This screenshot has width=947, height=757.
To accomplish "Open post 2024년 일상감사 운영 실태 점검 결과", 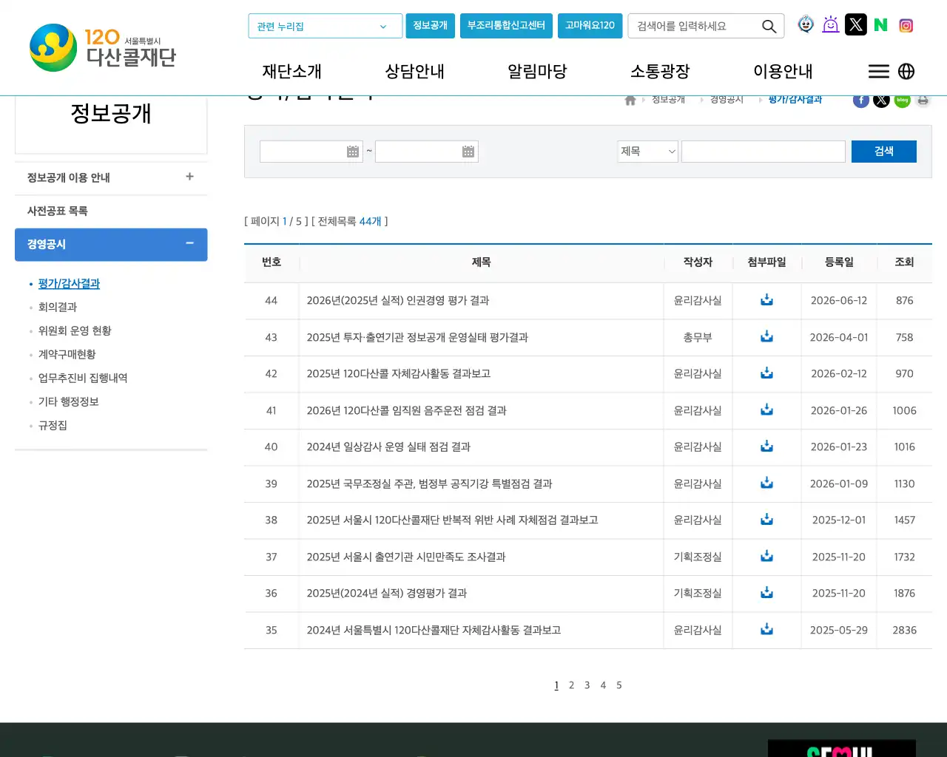I will click(x=388, y=447).
